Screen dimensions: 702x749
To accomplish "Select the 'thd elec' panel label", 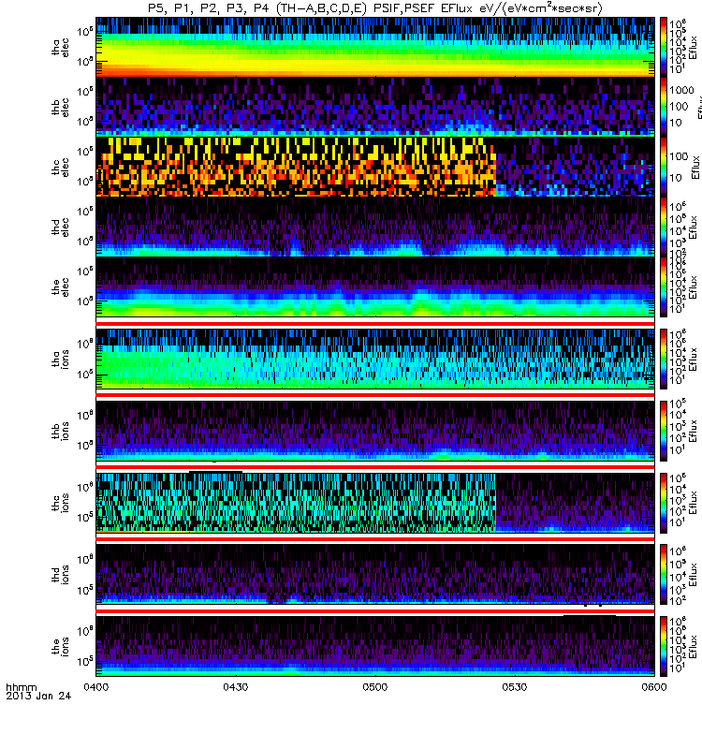I will [x=60, y=227].
